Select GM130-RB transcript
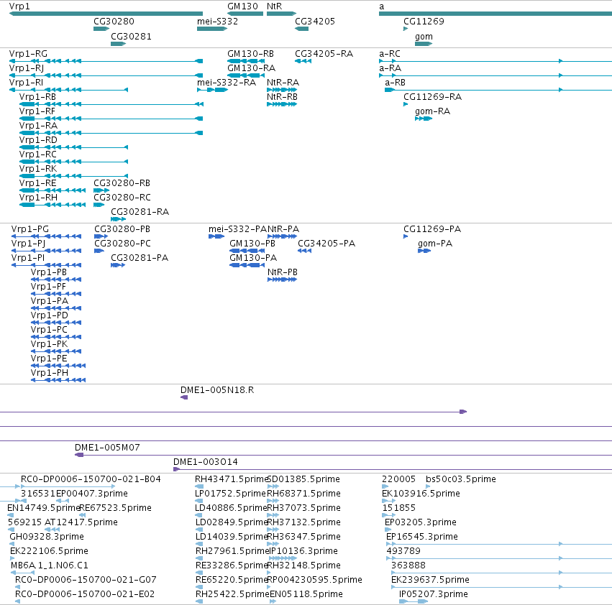612x605 pixels. coord(245,61)
